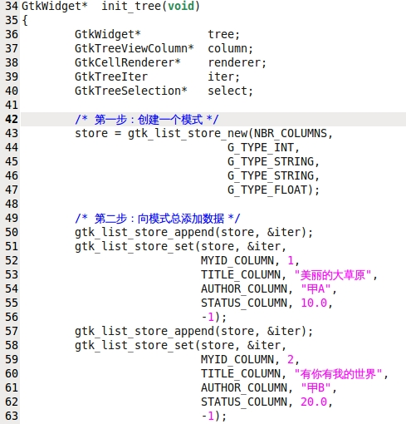406x424 pixels.
Task: Click line number 42 in the gutter
Action: pos(12,119)
